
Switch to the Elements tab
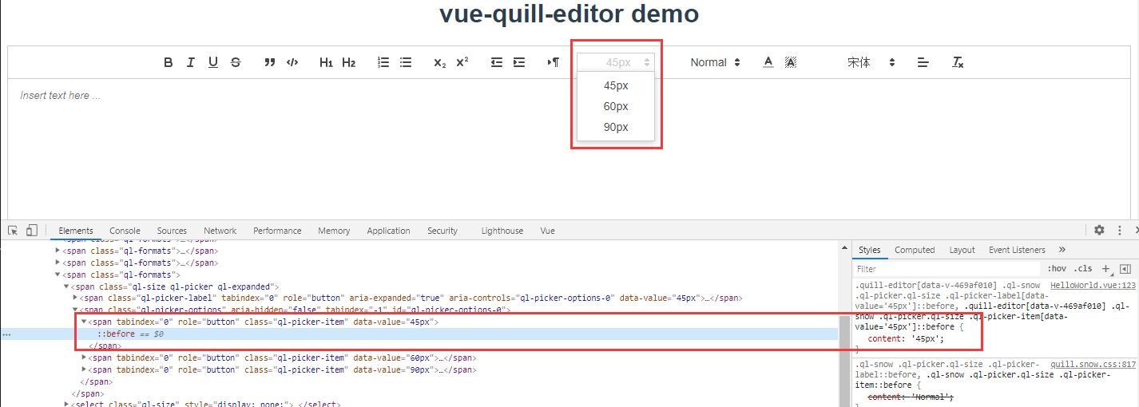(x=76, y=231)
